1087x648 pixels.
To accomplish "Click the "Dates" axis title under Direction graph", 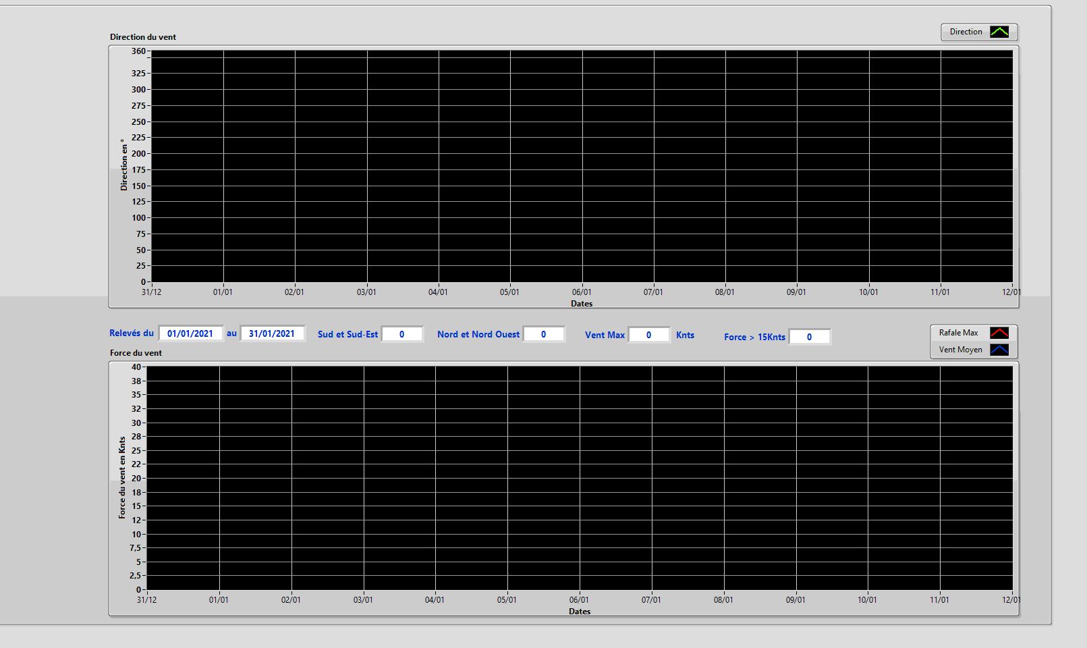I will (x=582, y=304).
